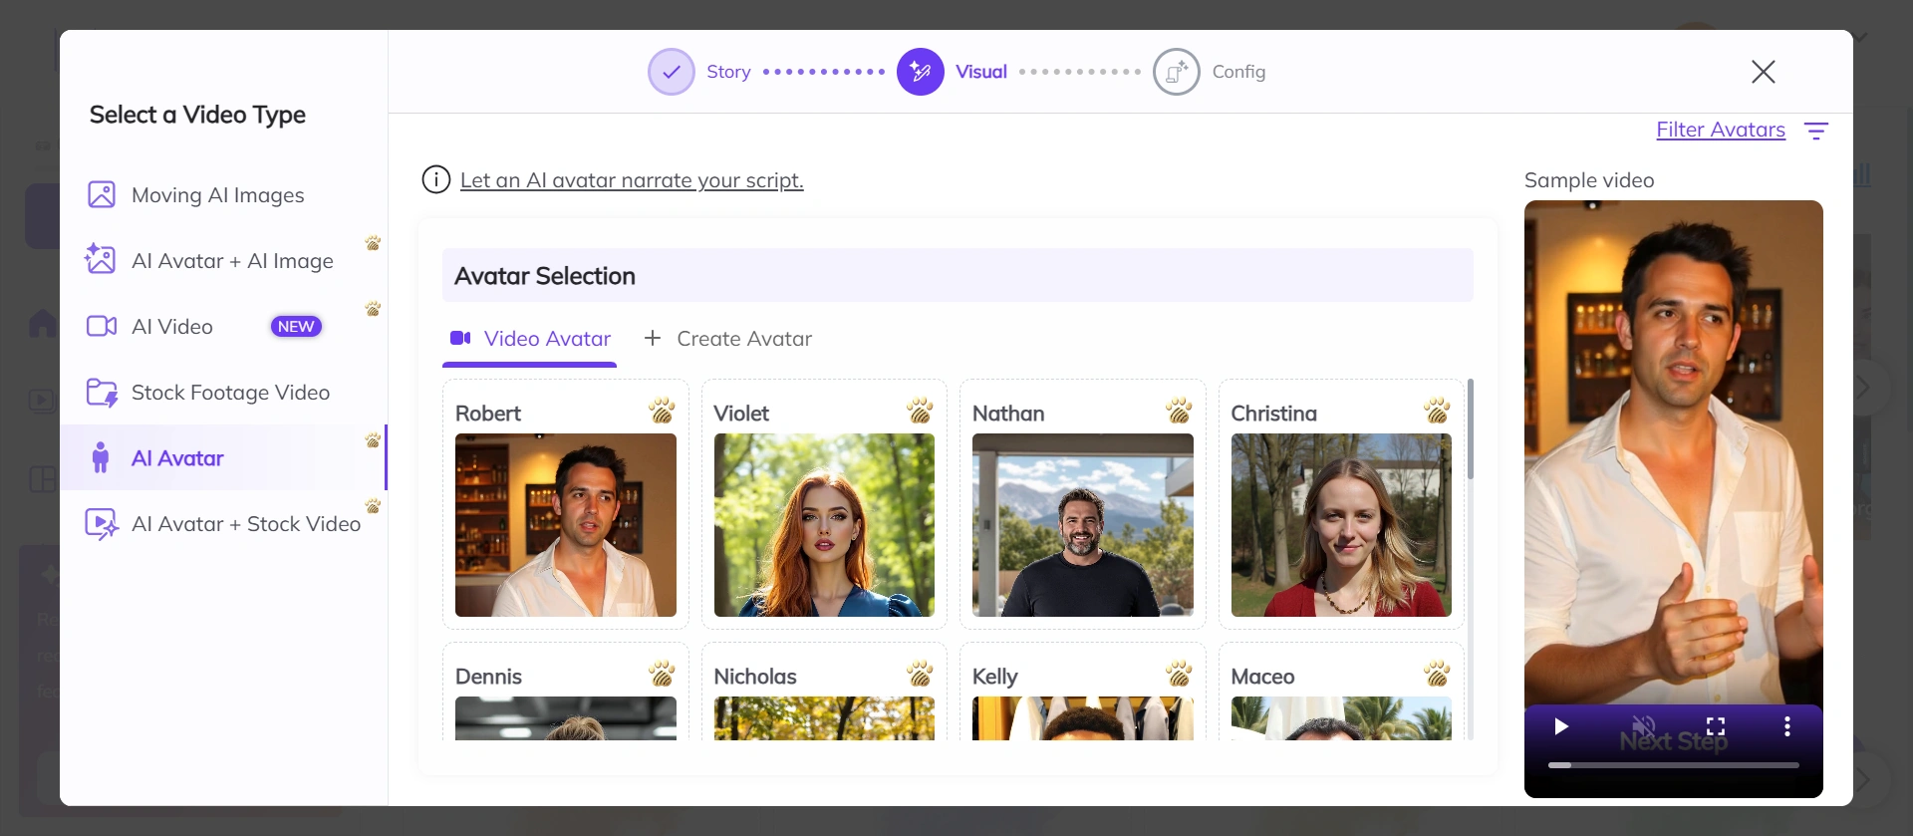Choose the Nathan avatar thumbnail

click(x=1083, y=525)
